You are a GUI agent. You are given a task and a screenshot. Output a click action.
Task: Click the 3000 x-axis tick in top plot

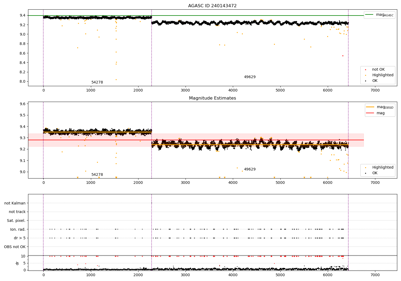click(186, 90)
